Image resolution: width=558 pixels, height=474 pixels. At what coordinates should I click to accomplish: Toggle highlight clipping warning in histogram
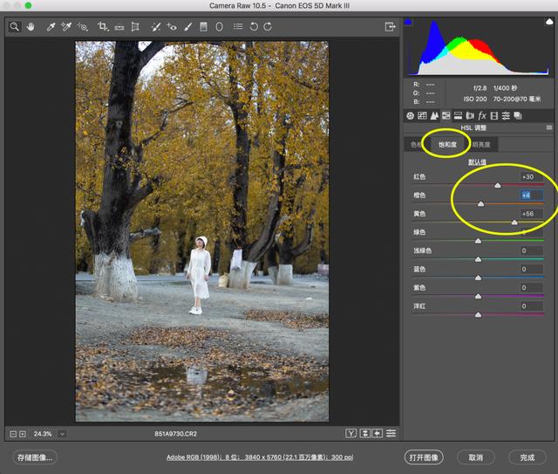coord(549,22)
